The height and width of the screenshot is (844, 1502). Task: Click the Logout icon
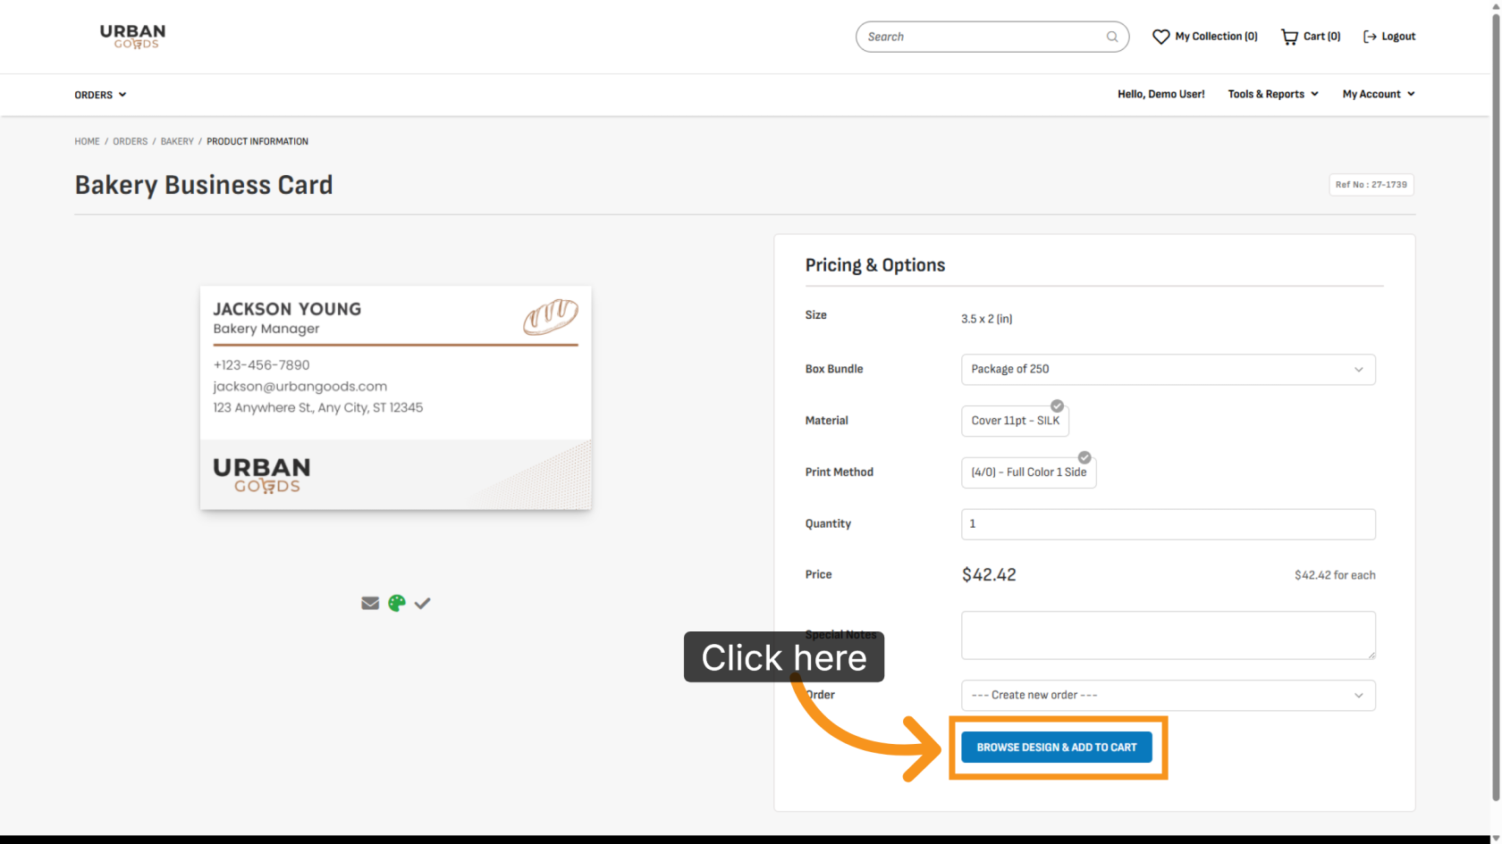coord(1370,37)
